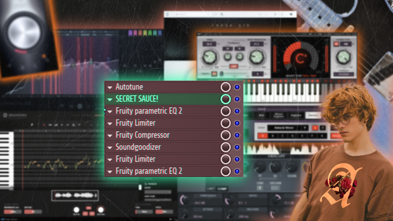Click mix knob of Fruity Limiter above Fruity Compressor
The width and height of the screenshot is (393, 221).
pyautogui.click(x=226, y=123)
